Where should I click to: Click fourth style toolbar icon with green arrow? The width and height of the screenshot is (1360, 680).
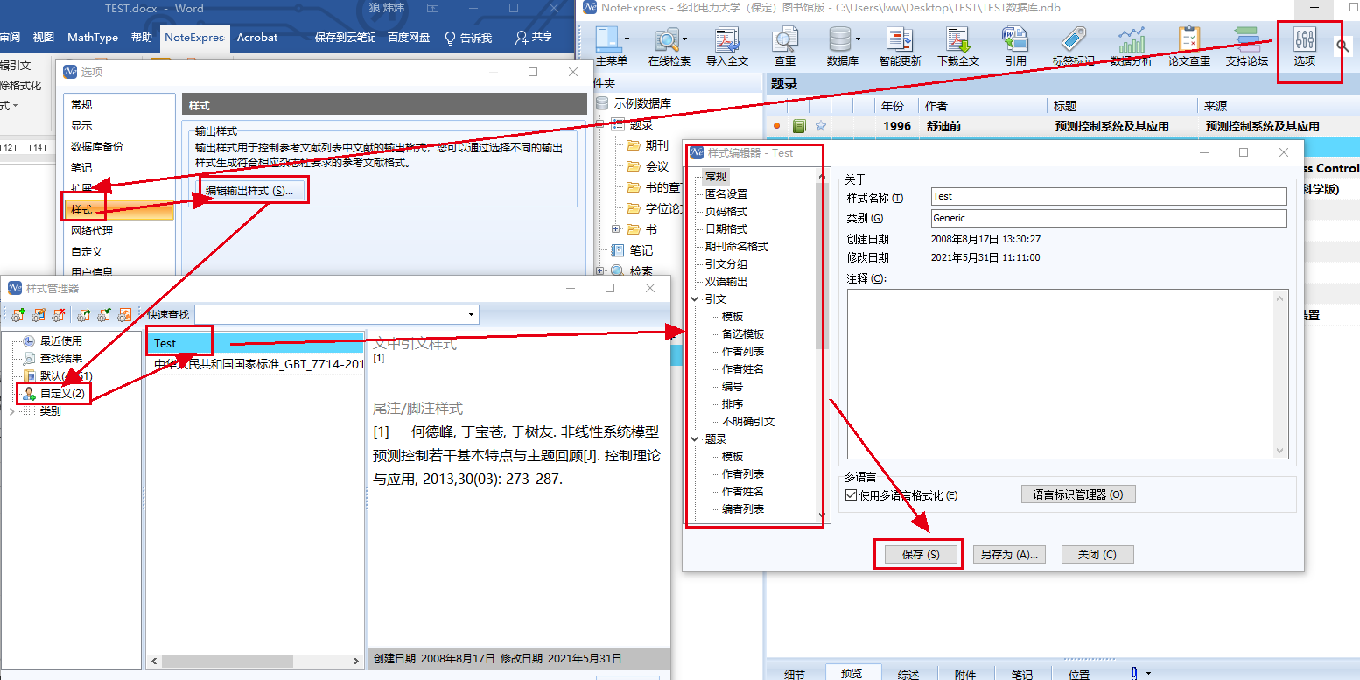pos(84,314)
